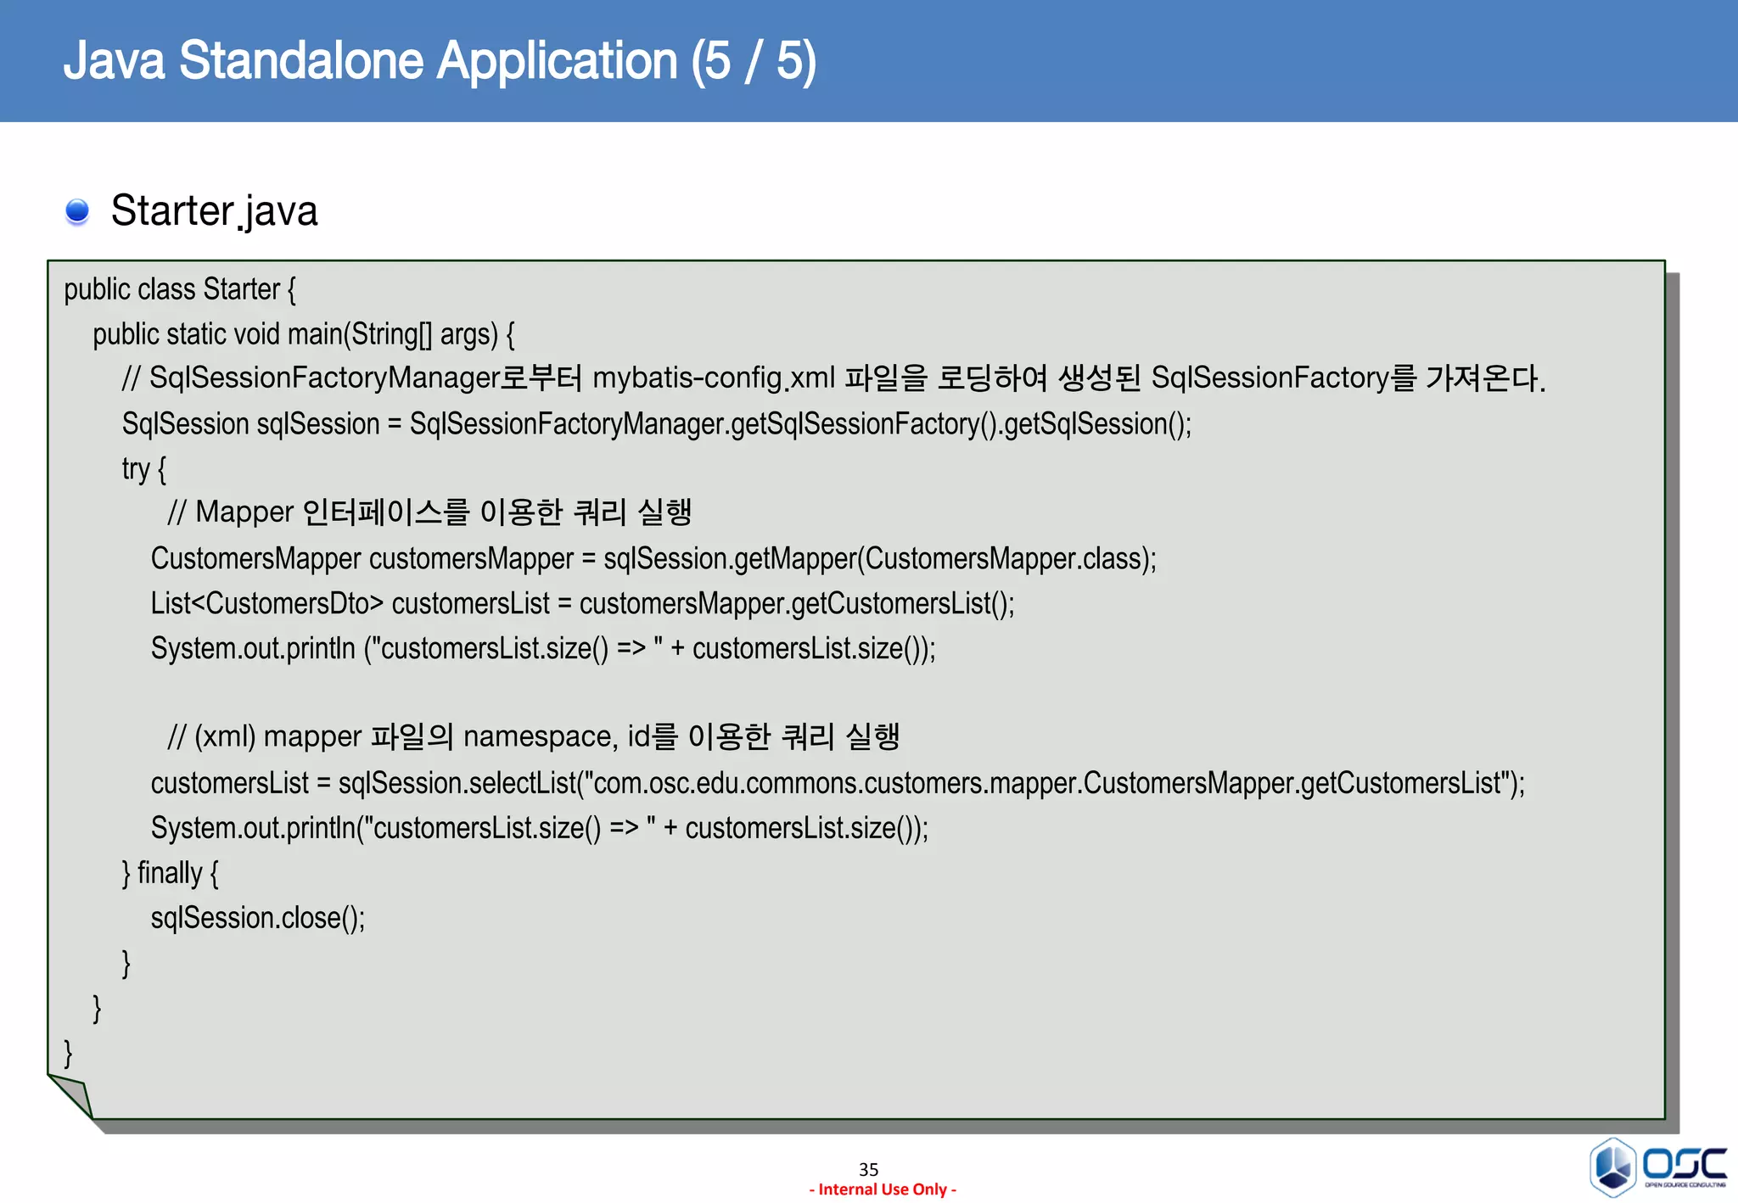Image resolution: width=1738 pixels, height=1203 pixels.
Task: Click the 'Starter.java' heading text
Action: coord(214,210)
